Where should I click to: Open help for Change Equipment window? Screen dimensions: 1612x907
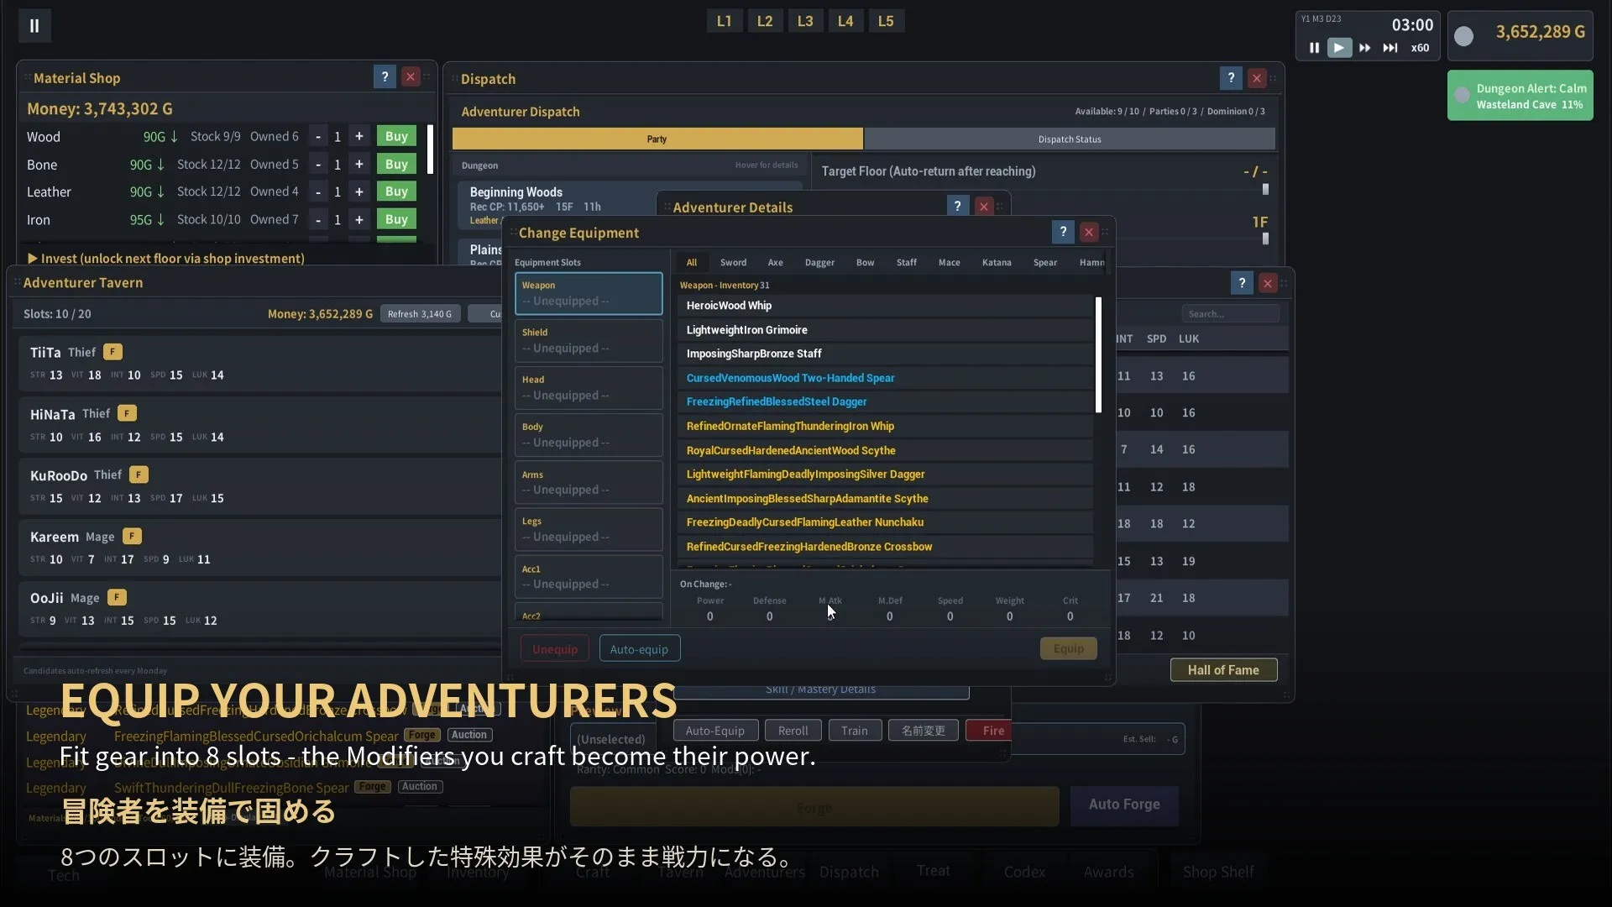click(1063, 232)
